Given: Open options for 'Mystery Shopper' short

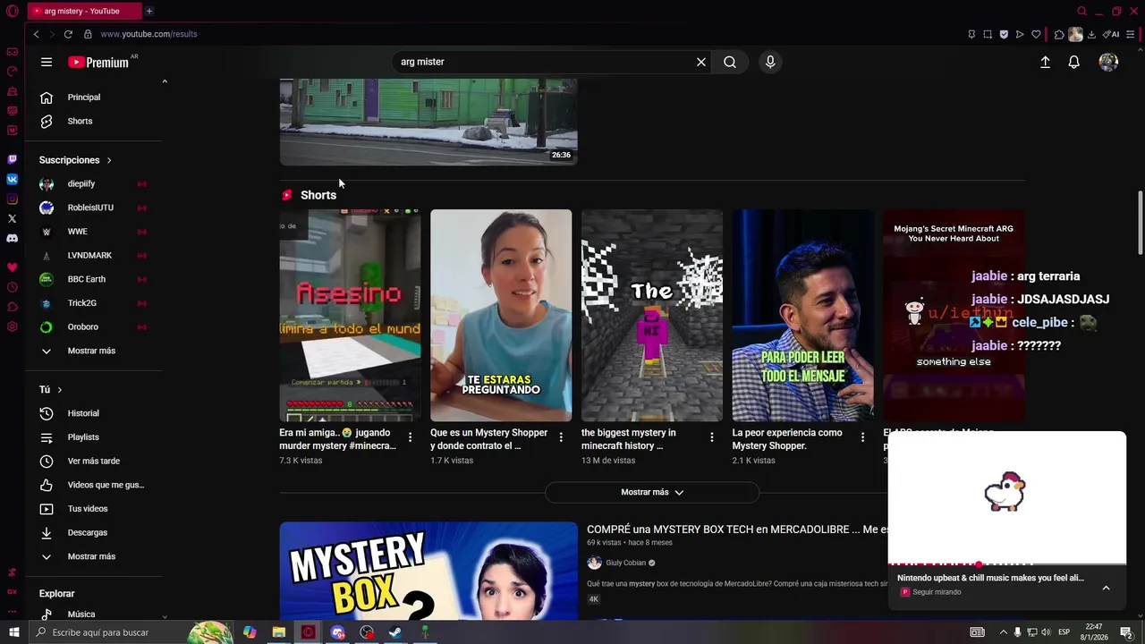Looking at the screenshot, I should tap(561, 437).
